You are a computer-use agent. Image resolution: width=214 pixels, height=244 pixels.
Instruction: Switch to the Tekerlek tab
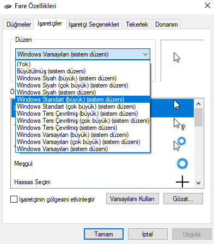[137, 24]
